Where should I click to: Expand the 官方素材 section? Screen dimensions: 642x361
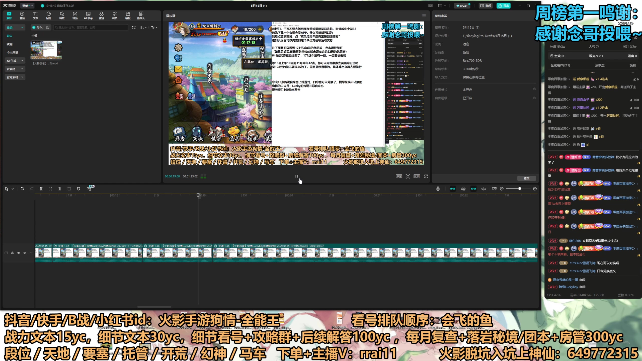click(15, 77)
